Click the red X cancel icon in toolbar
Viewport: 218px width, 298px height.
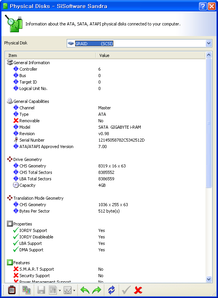138,290
